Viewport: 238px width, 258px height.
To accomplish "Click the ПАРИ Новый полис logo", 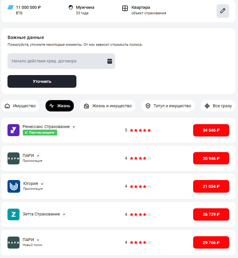I will point(14,242).
